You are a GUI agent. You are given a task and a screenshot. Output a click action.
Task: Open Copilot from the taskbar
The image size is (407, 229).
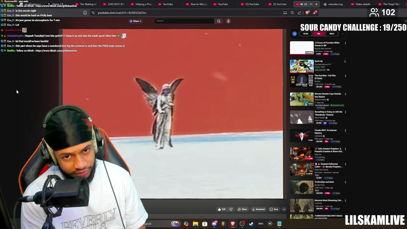tap(186, 224)
